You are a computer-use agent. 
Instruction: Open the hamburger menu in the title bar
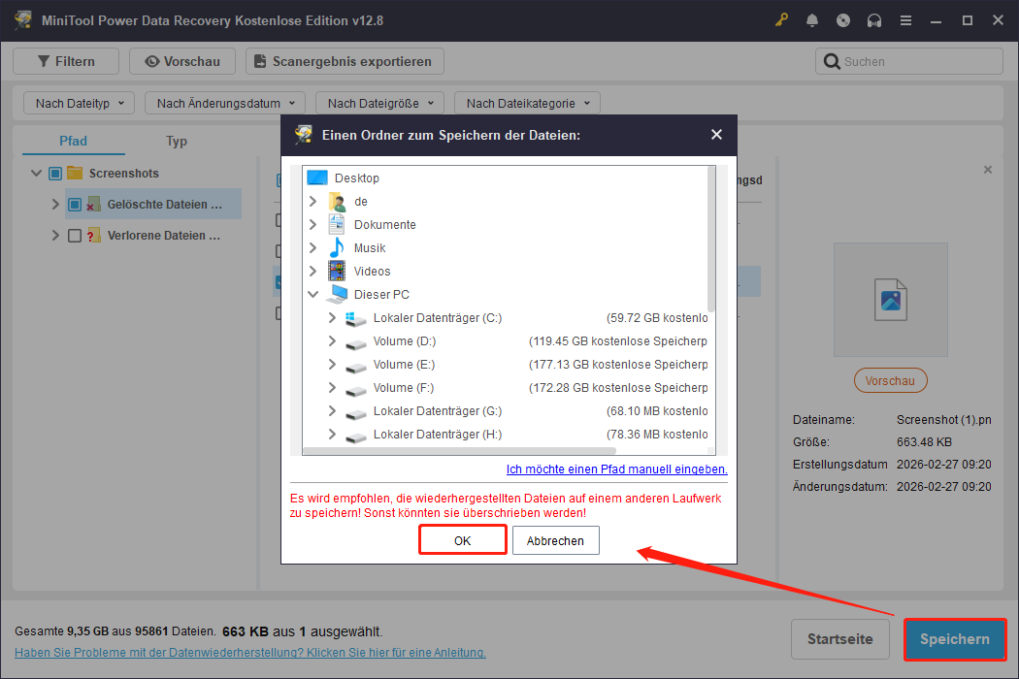[905, 19]
